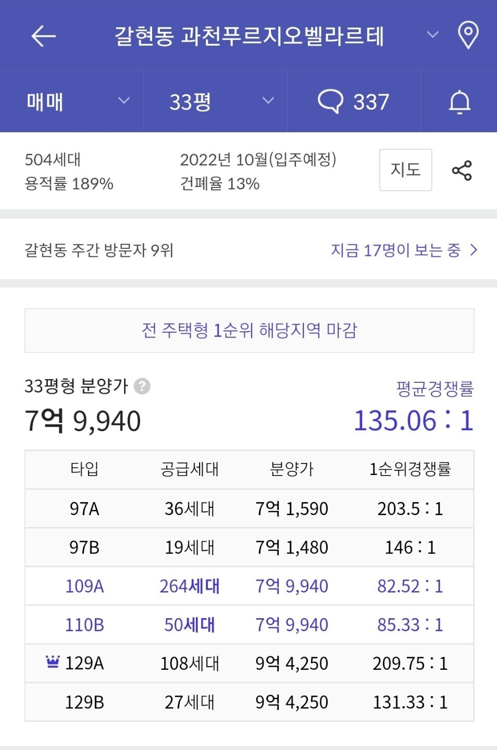Tap the crown icon beside 129A
Viewport: 497px width, 750px height.
53,662
